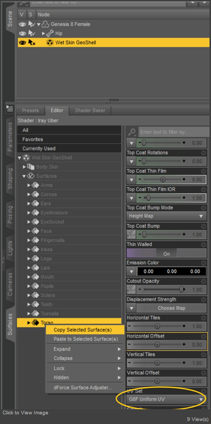
Task: Click the Cutout Opacity slider handle
Action: tap(182, 289)
